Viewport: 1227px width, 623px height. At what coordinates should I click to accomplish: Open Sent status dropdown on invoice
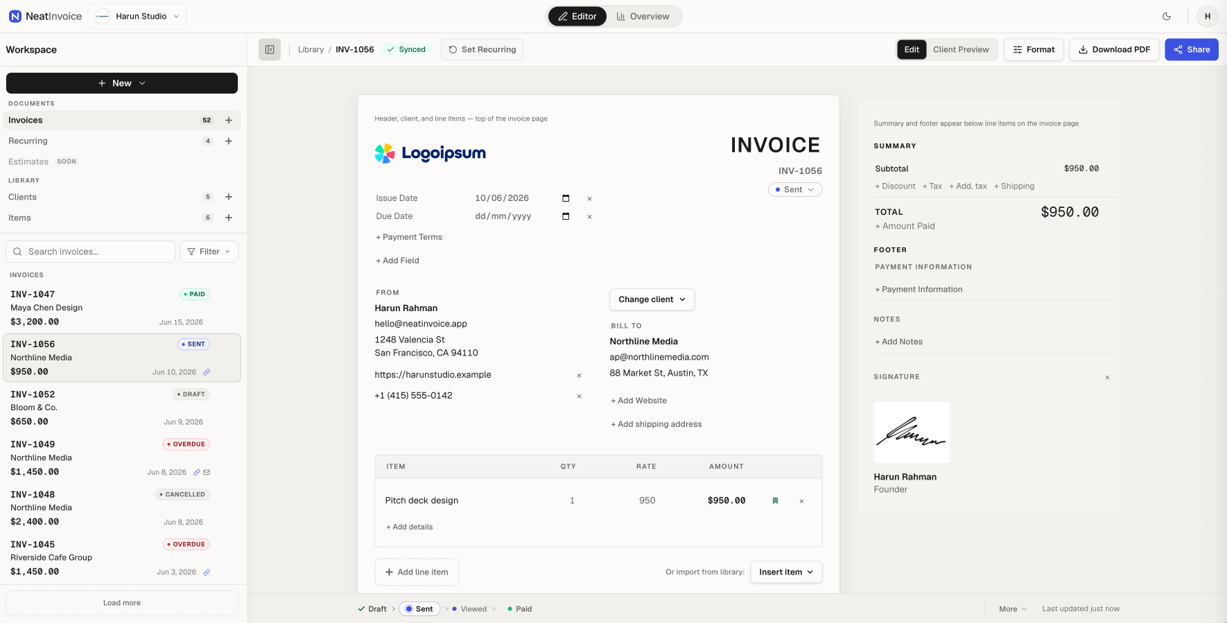point(795,189)
